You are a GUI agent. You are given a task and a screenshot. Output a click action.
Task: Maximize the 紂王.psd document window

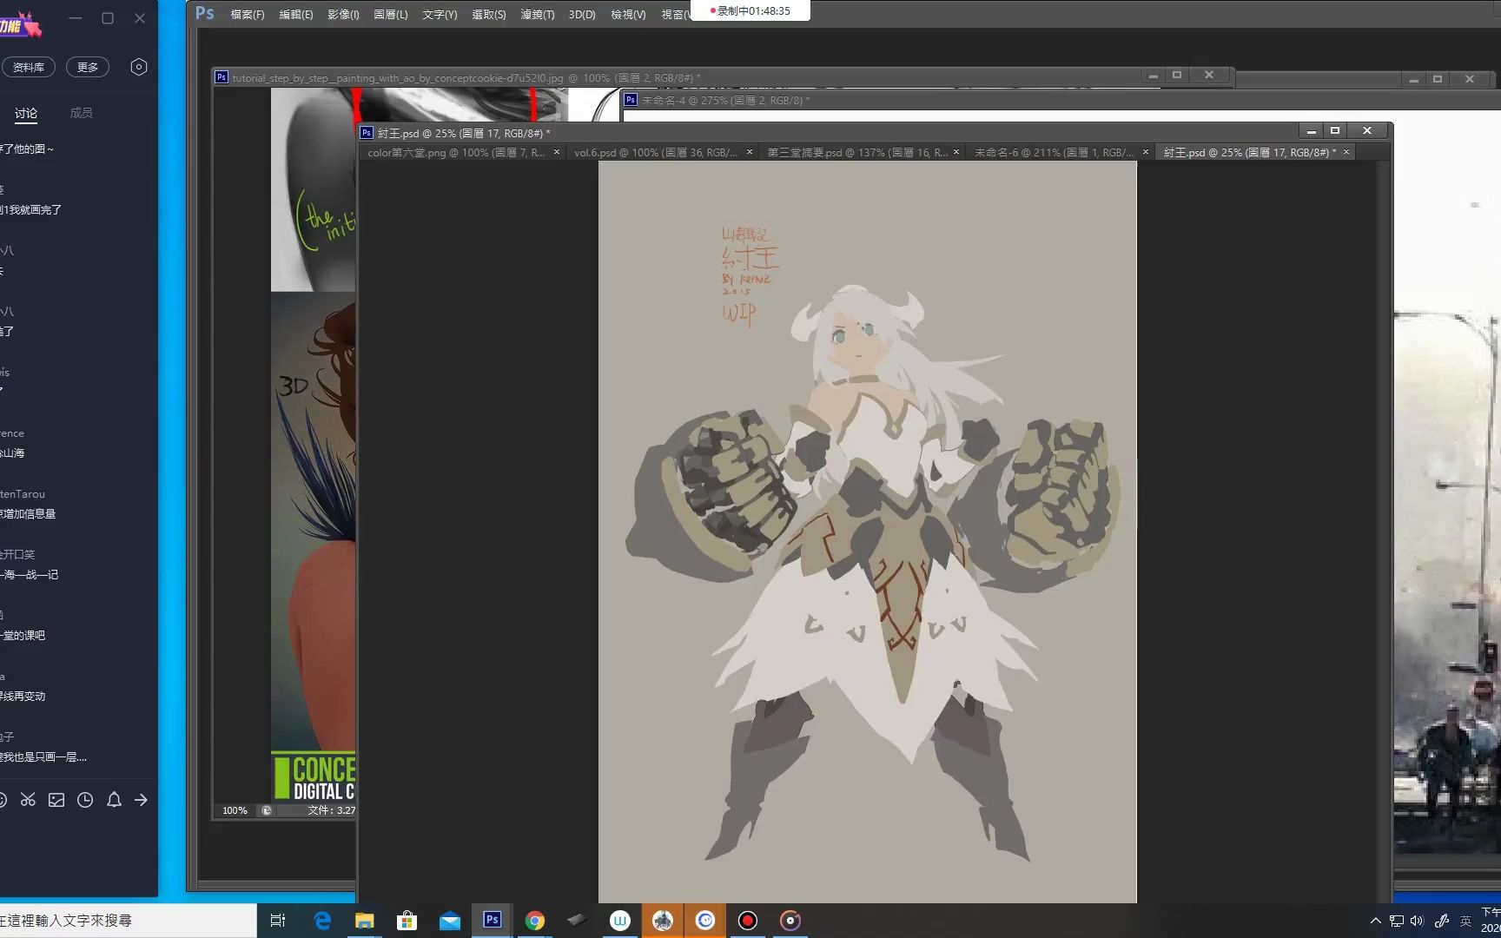tap(1335, 130)
